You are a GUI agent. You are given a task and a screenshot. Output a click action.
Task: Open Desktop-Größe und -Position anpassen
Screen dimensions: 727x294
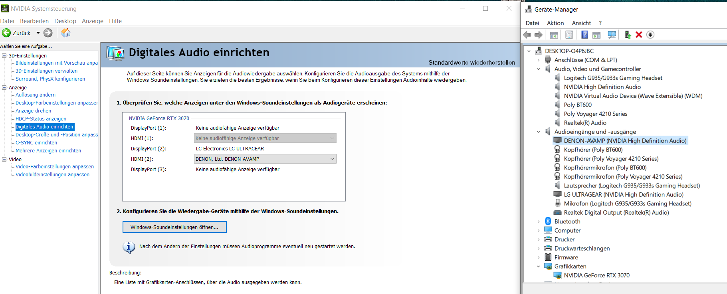[x=57, y=135]
